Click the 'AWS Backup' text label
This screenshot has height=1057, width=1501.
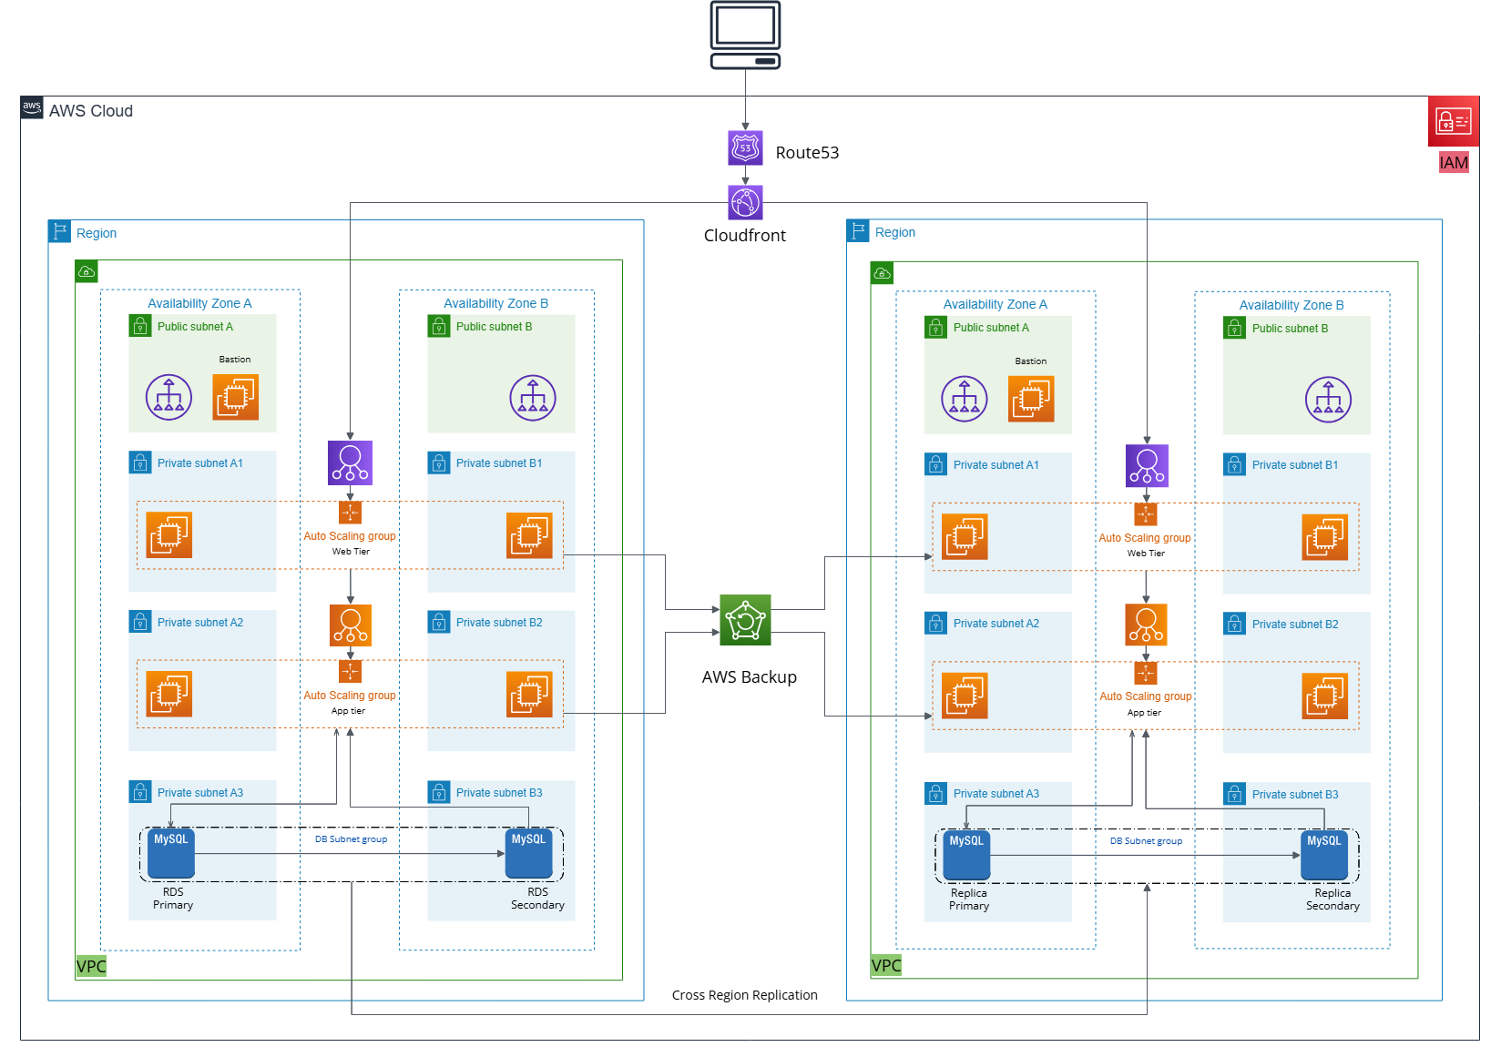point(749,677)
